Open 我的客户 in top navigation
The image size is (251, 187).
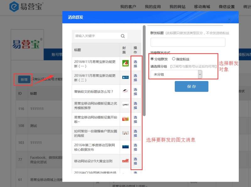(128, 7)
